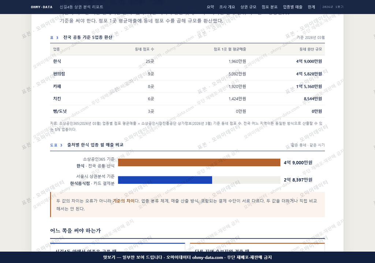Image resolution: width=375 pixels, height=263 pixels.
Task: Select the 편의점 row label
Action: coord(59,74)
